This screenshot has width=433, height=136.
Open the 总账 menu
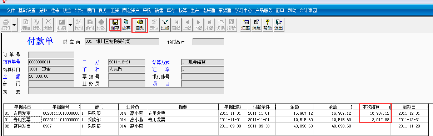pyautogui.click(x=43, y=11)
